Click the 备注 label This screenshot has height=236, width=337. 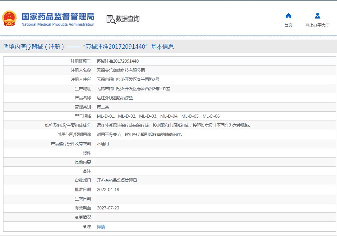tap(87, 171)
